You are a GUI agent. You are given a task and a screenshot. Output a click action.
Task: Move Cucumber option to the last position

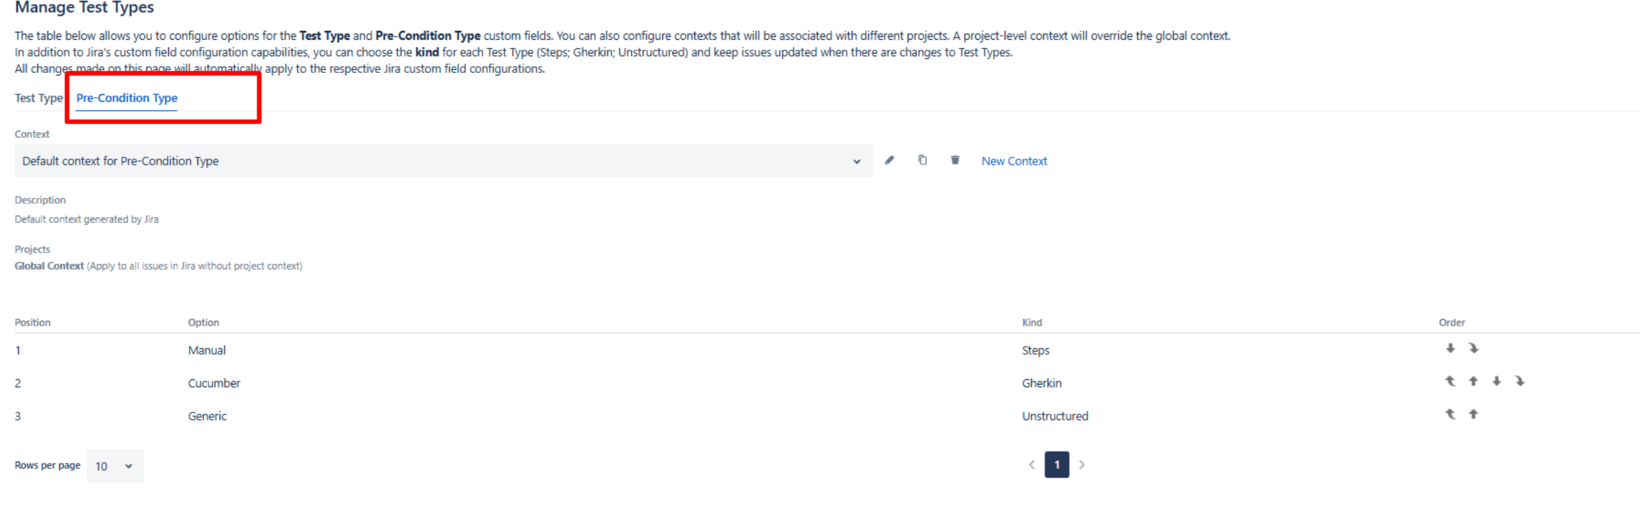(x=1520, y=381)
